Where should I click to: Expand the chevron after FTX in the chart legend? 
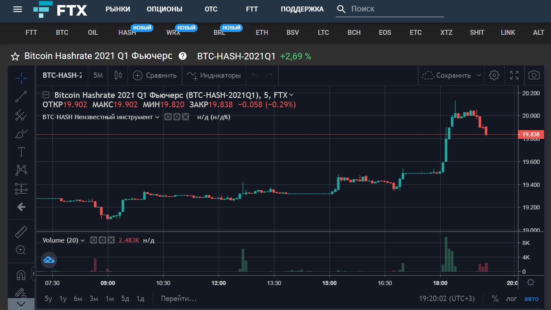(x=291, y=95)
